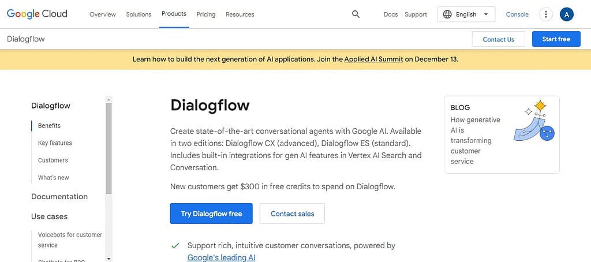Jump to What's new in sidebar
Viewport: 591px width, 262px height.
coord(53,178)
